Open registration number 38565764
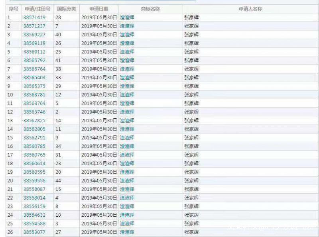The image size is (319, 237). pyautogui.click(x=34, y=69)
